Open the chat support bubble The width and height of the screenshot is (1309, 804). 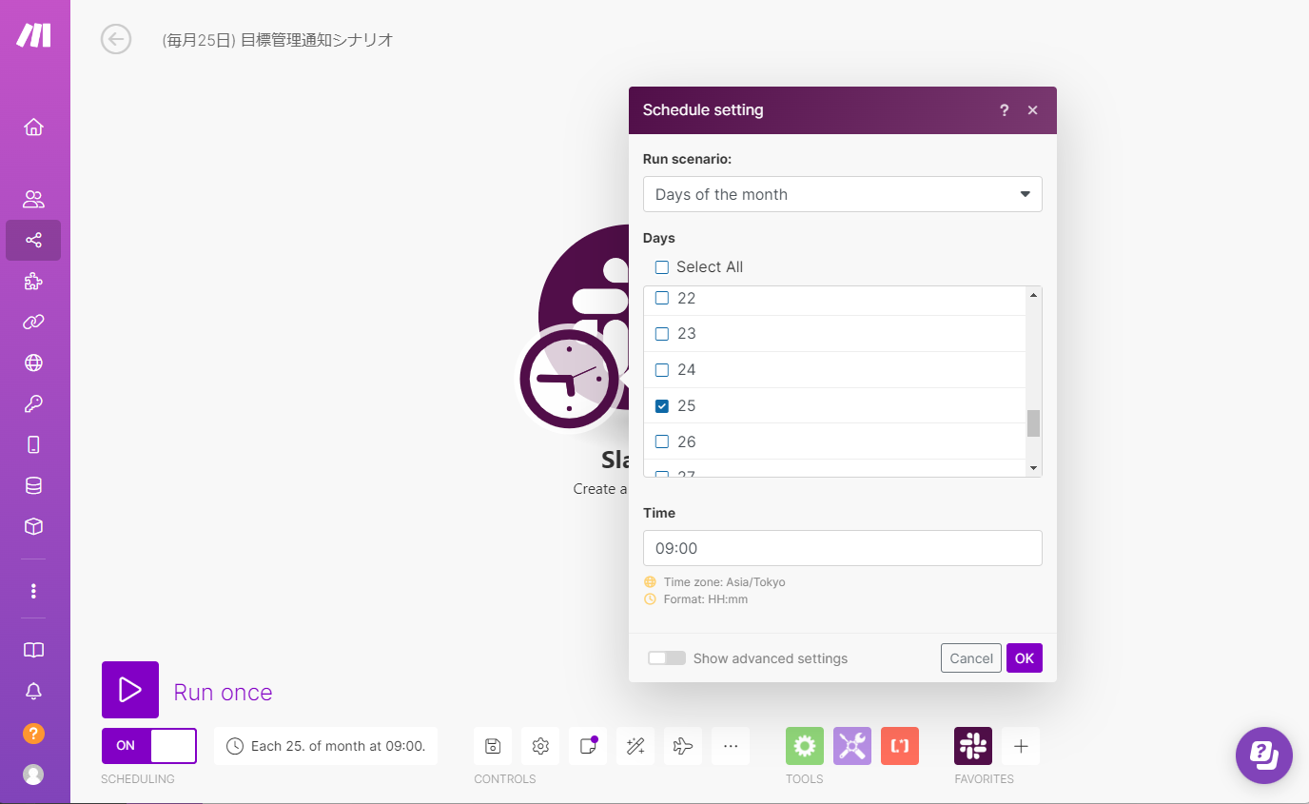tap(1264, 755)
